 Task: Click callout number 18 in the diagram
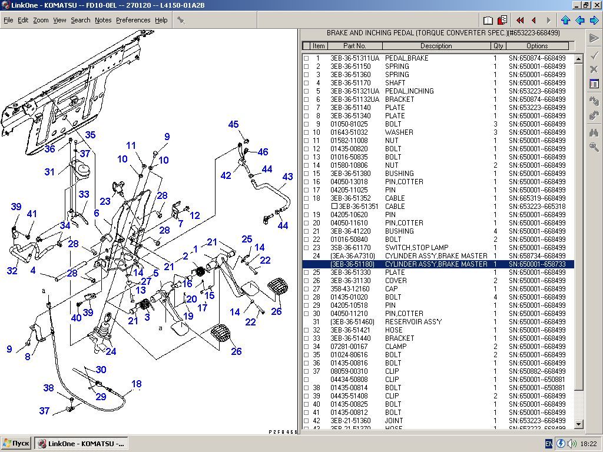tap(137, 384)
